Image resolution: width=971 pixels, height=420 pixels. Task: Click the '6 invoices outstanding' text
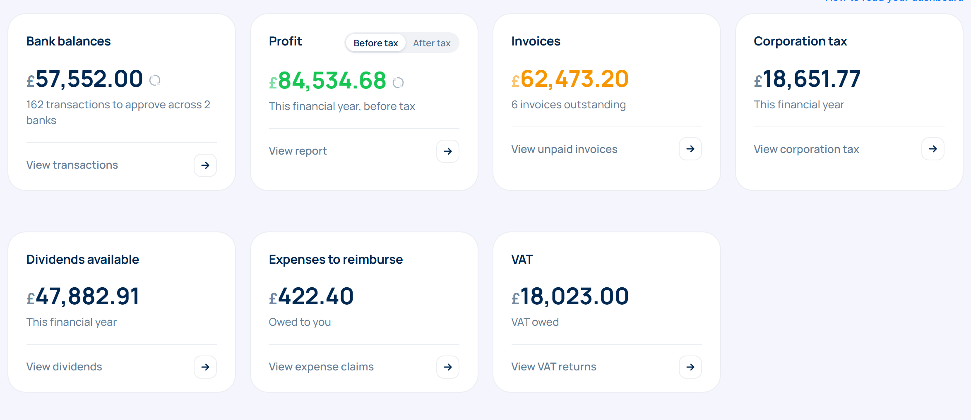(x=569, y=105)
